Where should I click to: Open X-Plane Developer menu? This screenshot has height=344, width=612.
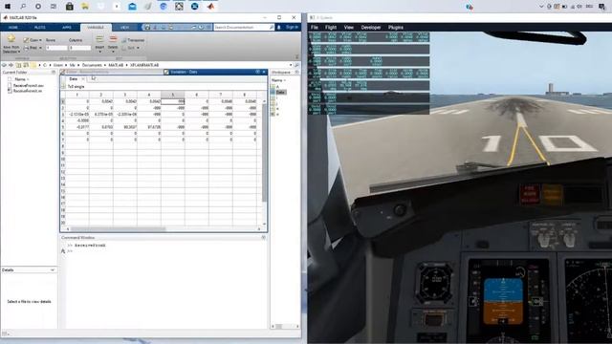click(371, 28)
